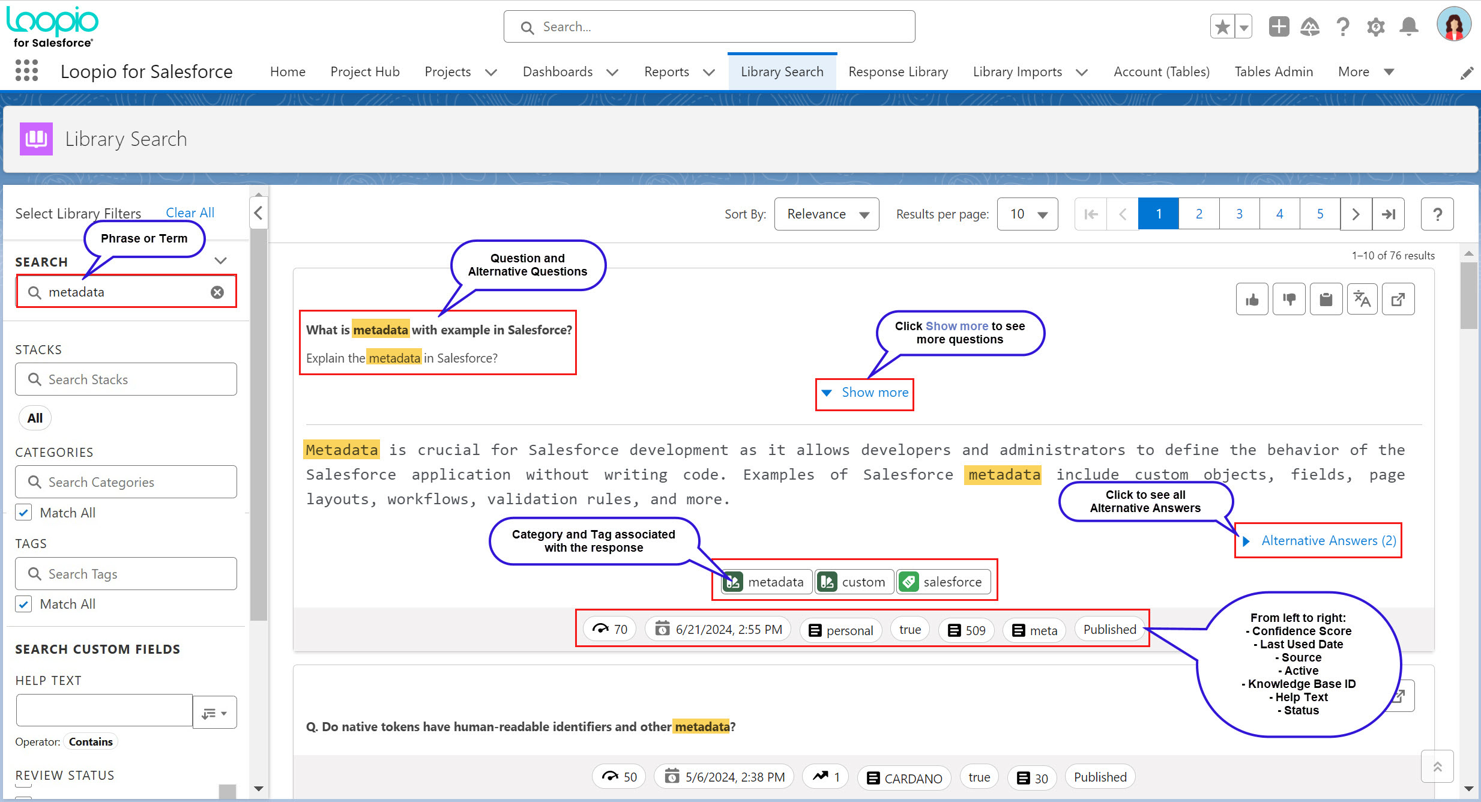
Task: Click the Library Search page icon
Action: tap(36, 139)
